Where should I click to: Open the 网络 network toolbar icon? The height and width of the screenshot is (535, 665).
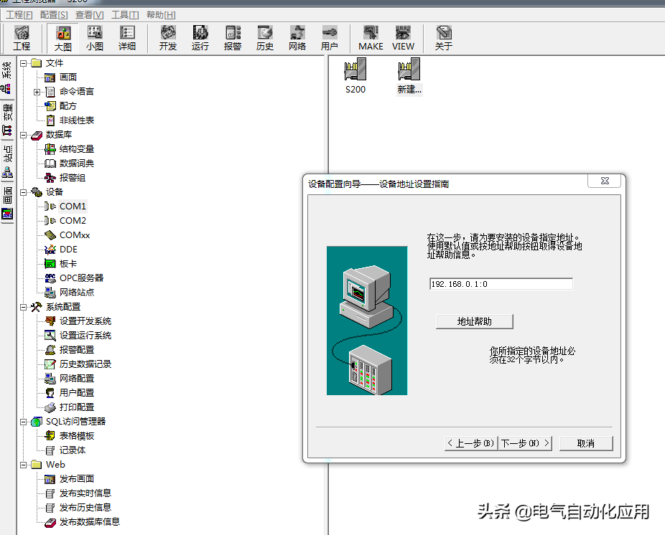coord(297,38)
